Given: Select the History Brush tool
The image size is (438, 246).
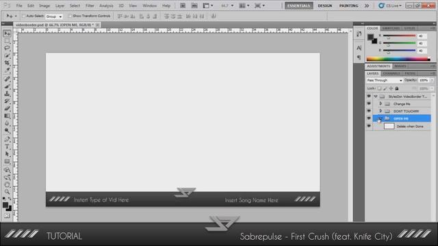Looking at the screenshot, I should tap(7, 101).
